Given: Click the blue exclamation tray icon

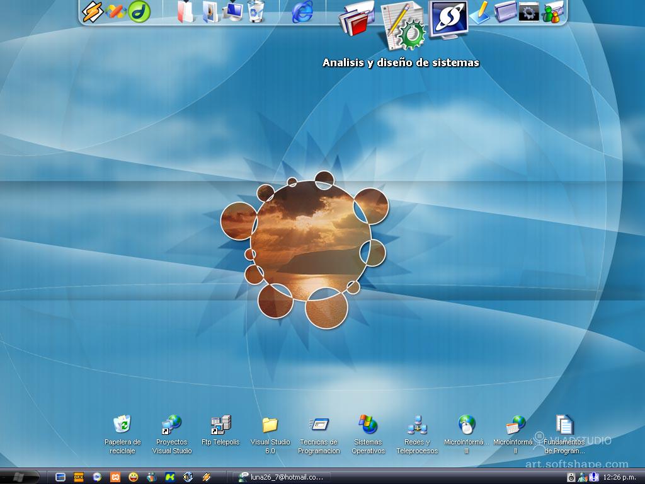Looking at the screenshot, I should (x=593, y=478).
